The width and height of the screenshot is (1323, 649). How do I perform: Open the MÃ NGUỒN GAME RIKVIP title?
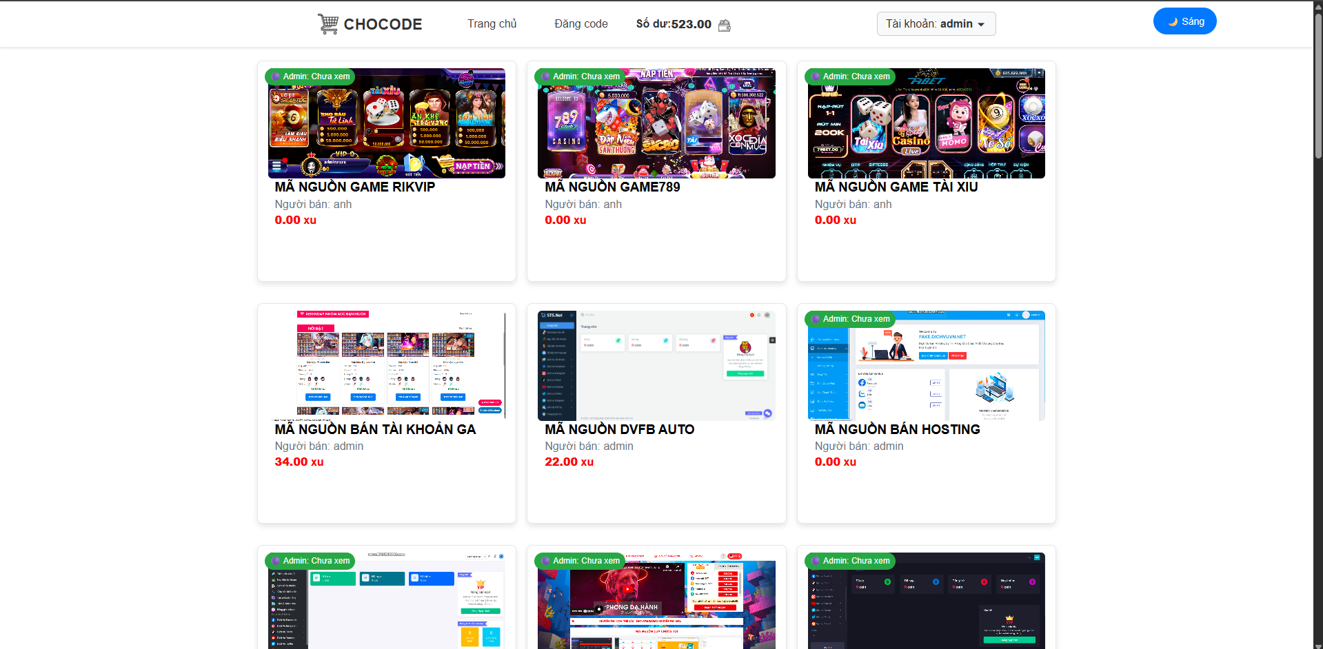[x=354, y=187]
